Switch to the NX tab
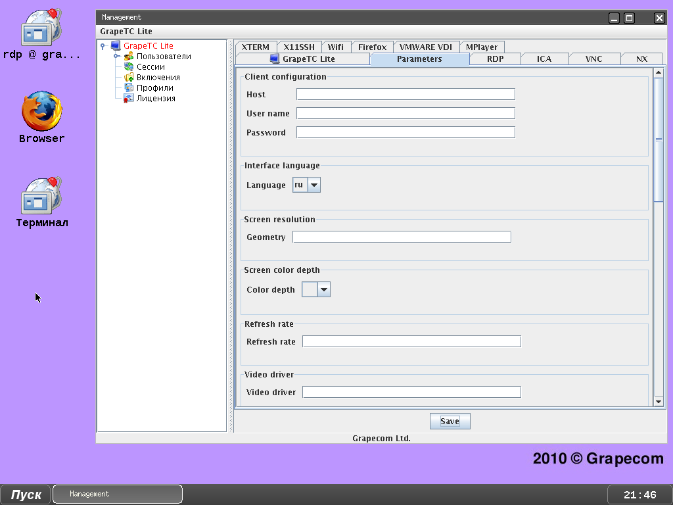The width and height of the screenshot is (673, 505). pyautogui.click(x=641, y=59)
